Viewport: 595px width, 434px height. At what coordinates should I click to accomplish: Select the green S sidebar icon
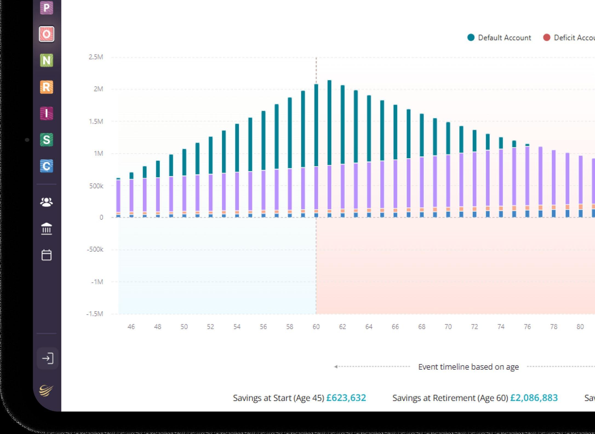pyautogui.click(x=46, y=140)
